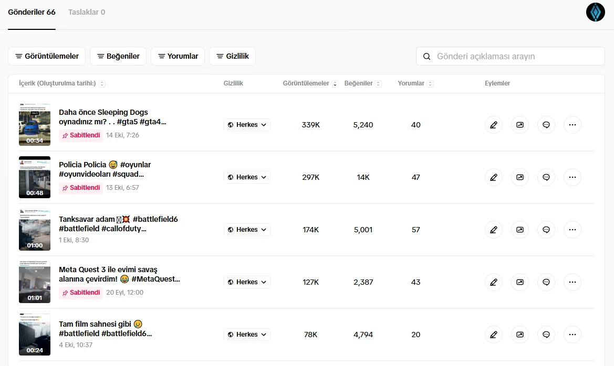
Task: View comments on the Tanksavar adam post
Action: coord(546,230)
